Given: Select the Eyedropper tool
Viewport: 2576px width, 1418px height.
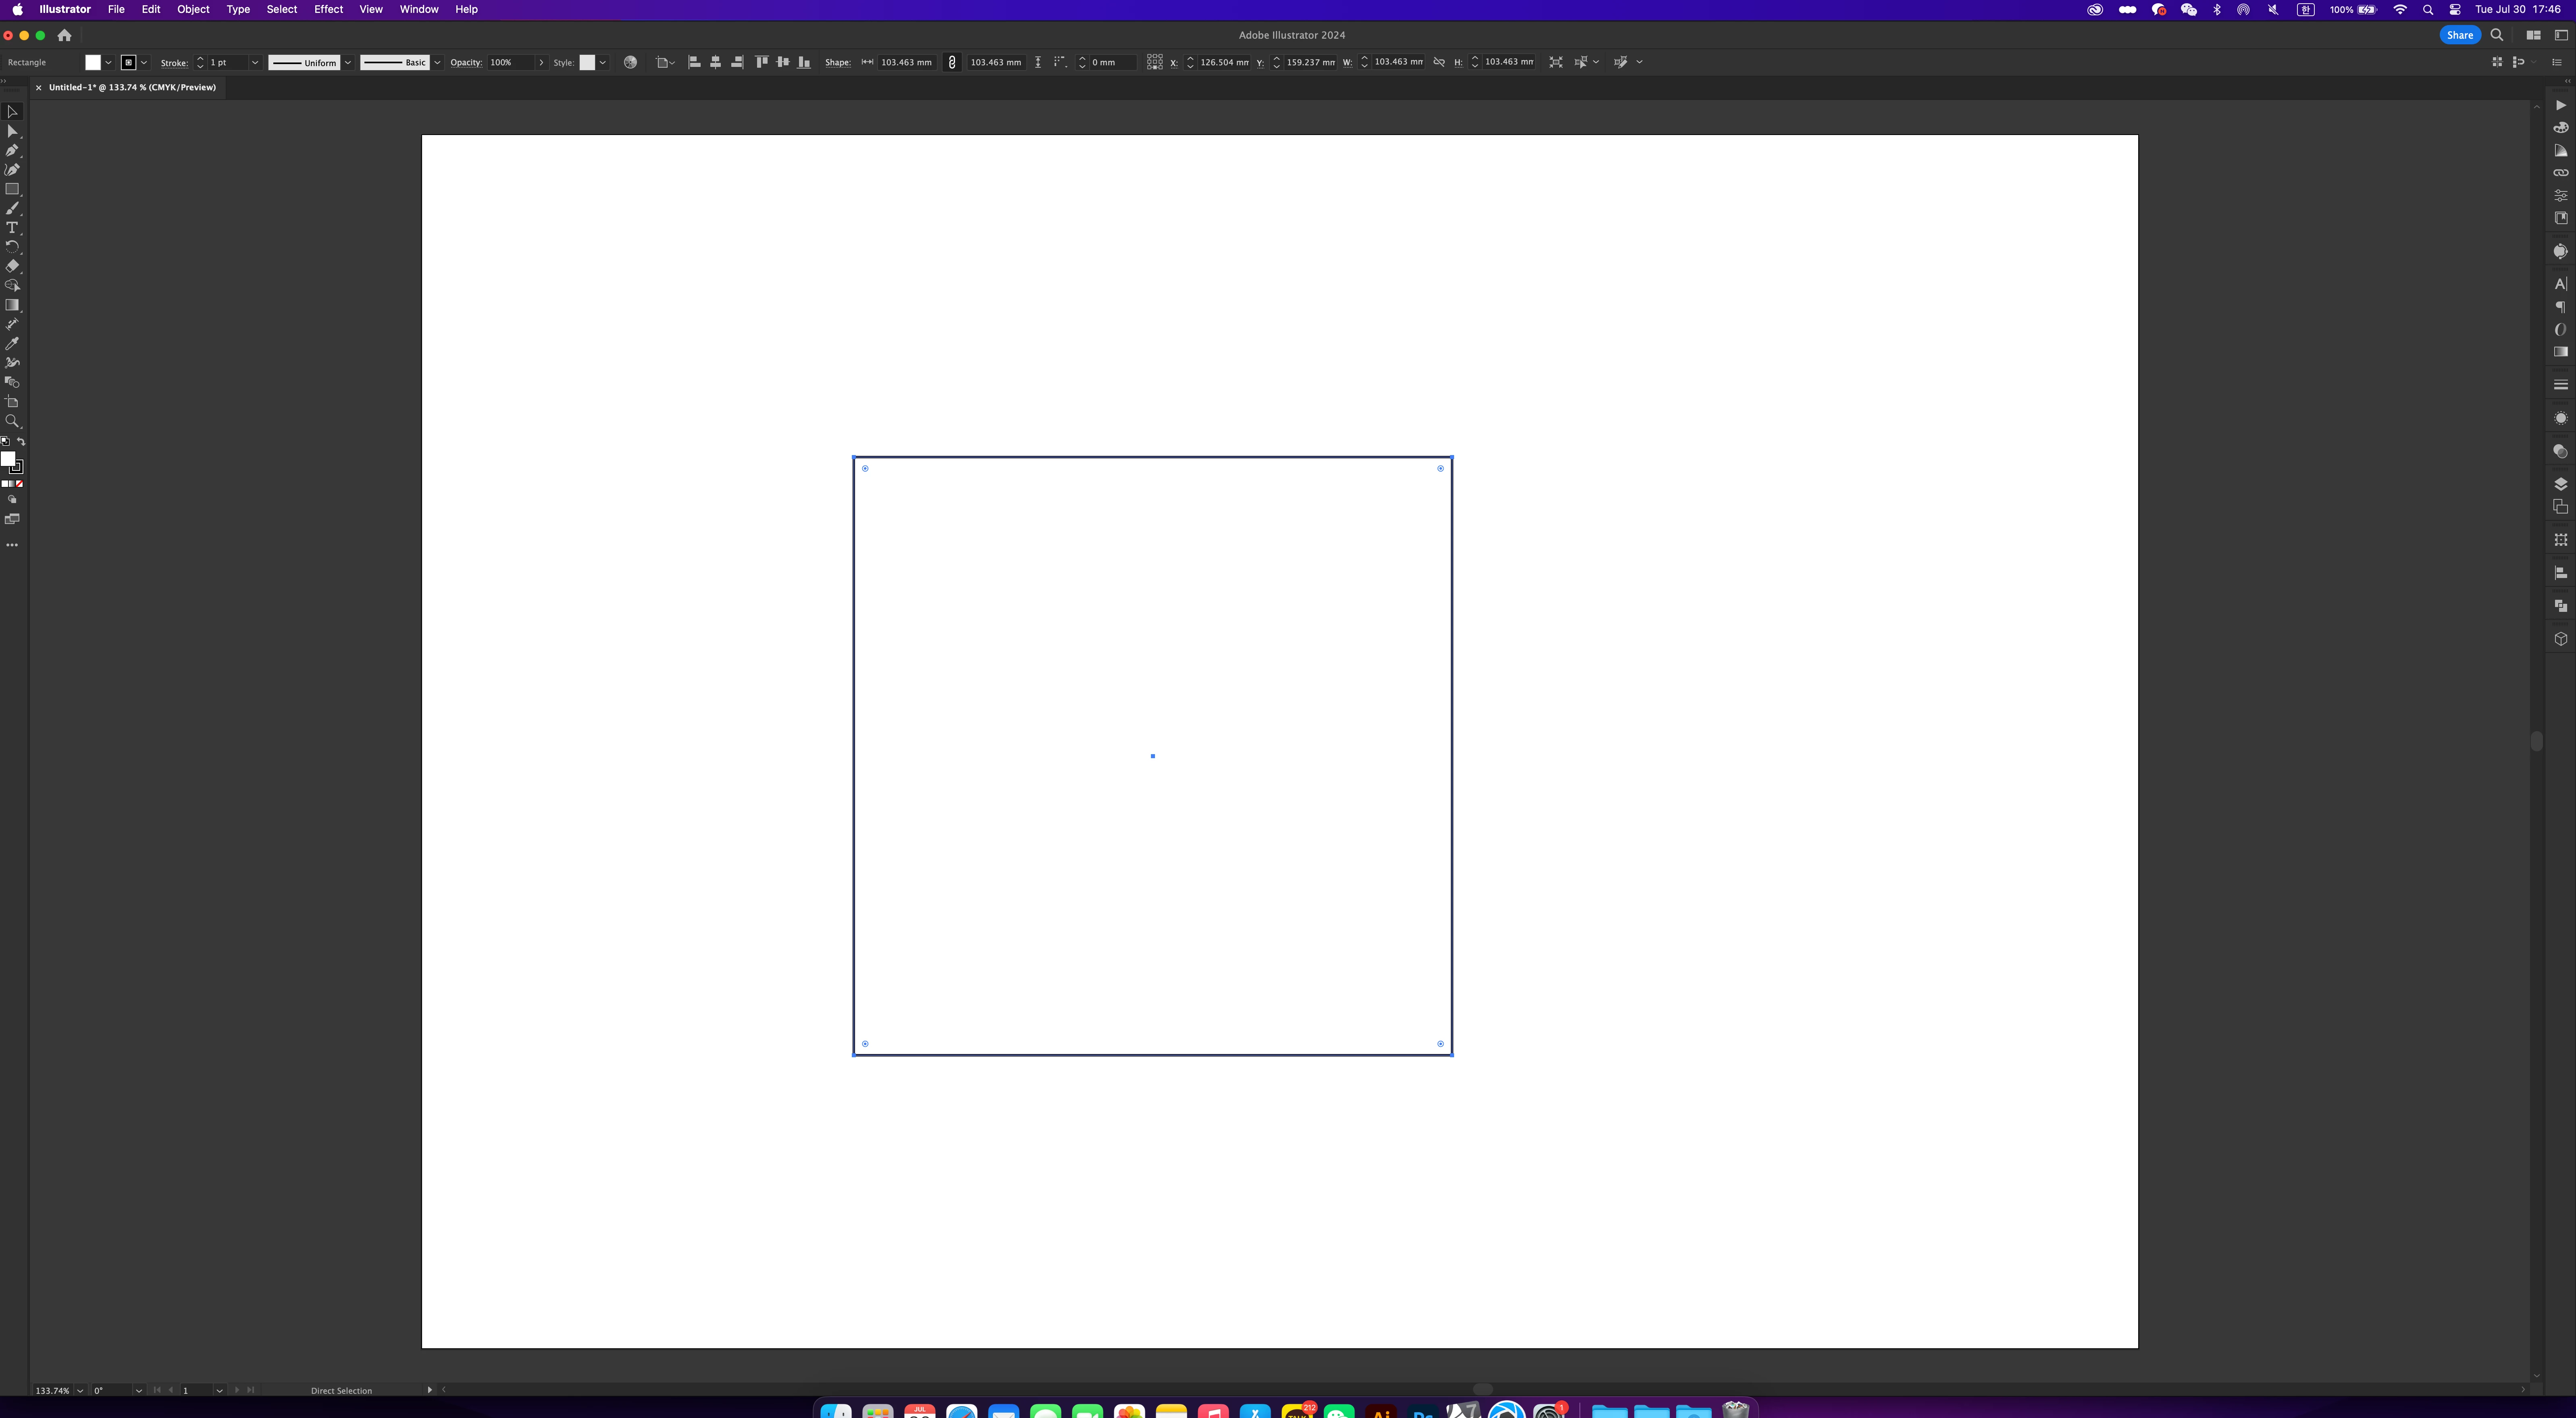Looking at the screenshot, I should pyautogui.click(x=12, y=344).
